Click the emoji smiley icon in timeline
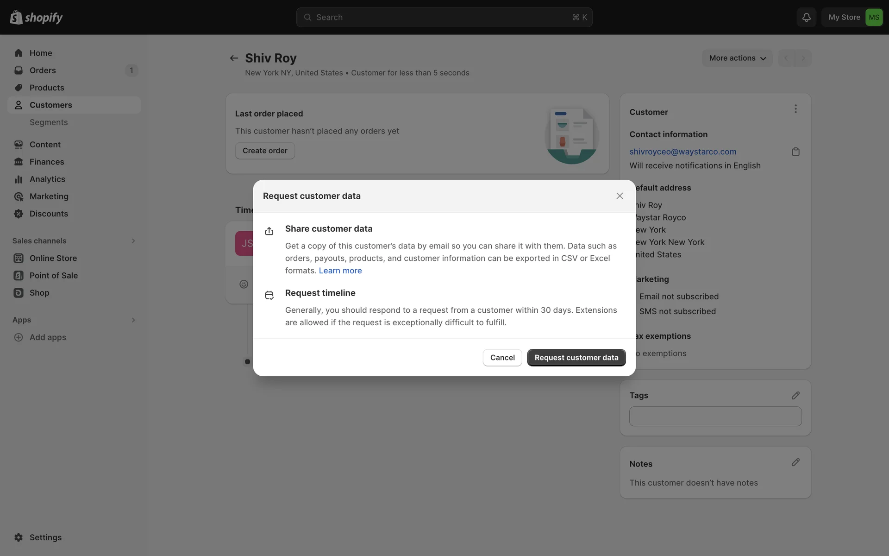This screenshot has height=556, width=889. point(244,284)
